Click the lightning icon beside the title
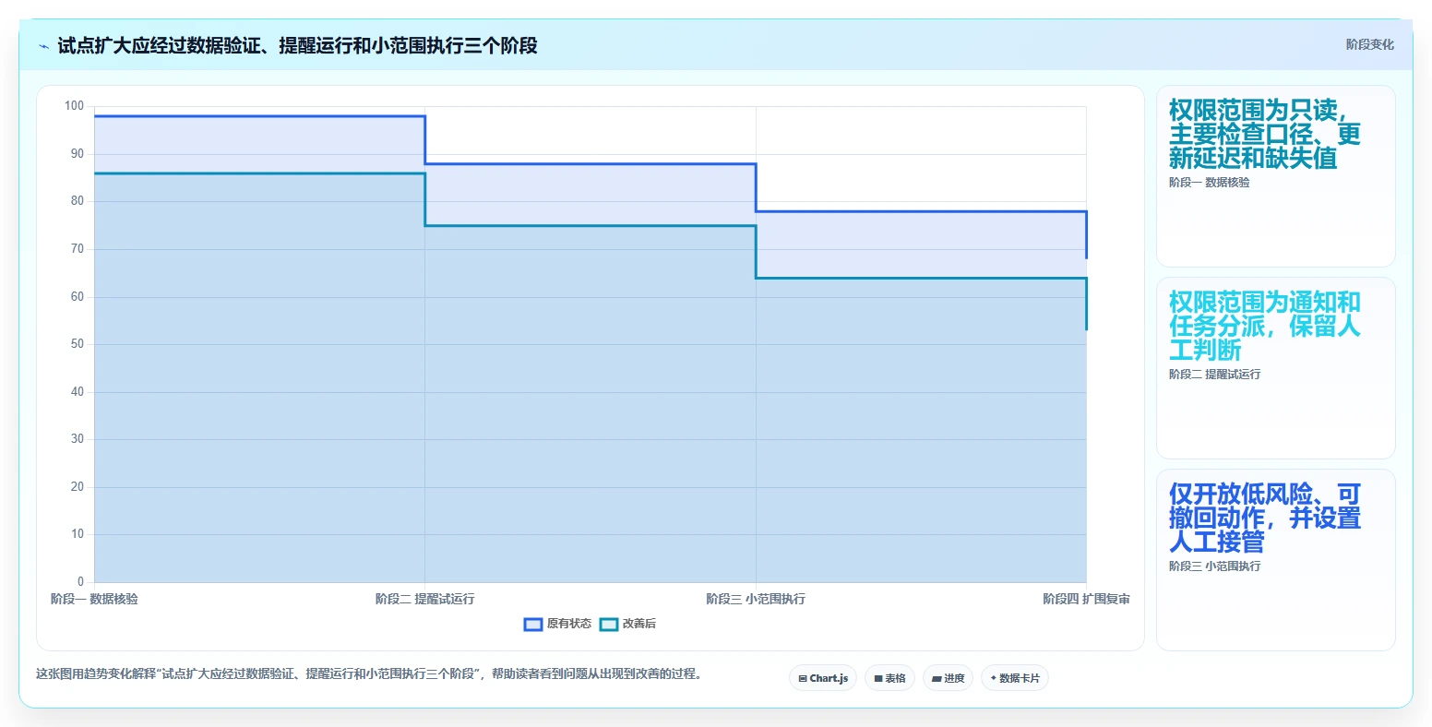This screenshot has height=727, width=1432. click(43, 46)
